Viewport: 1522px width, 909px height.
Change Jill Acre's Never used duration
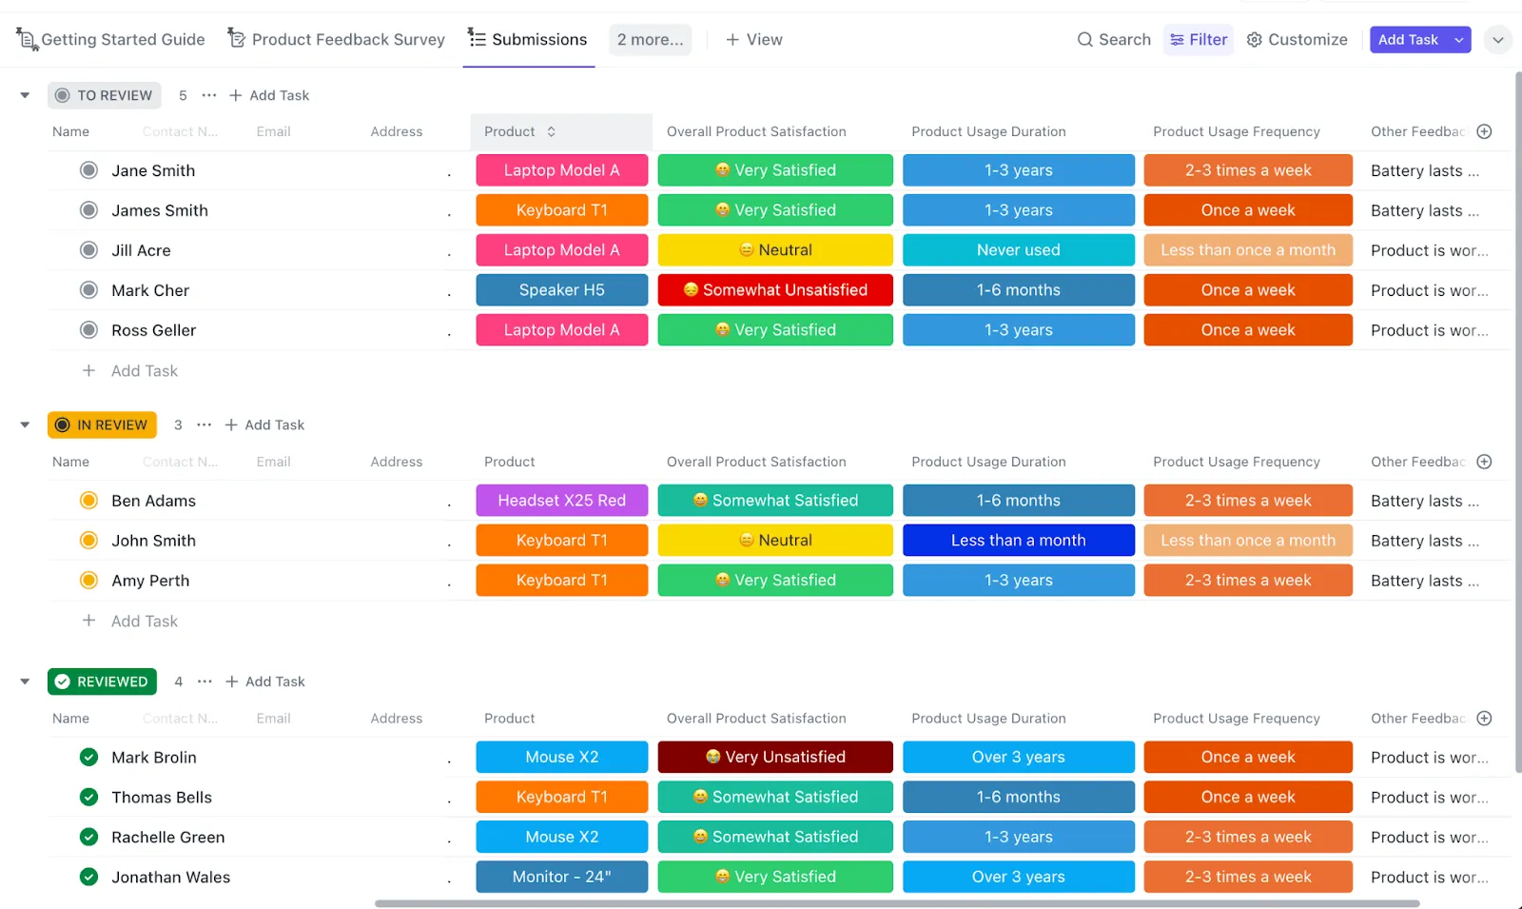click(1019, 250)
